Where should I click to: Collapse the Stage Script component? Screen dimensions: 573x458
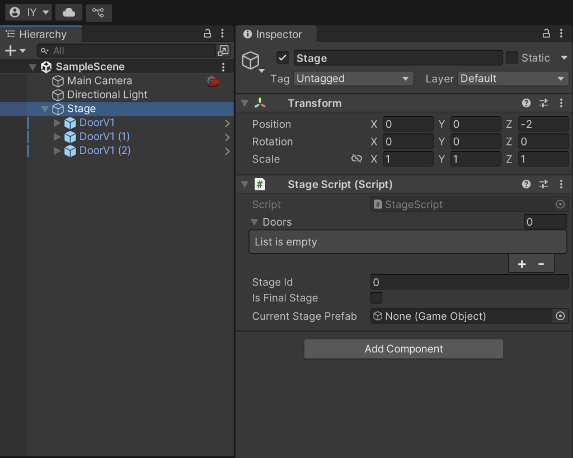click(x=245, y=185)
